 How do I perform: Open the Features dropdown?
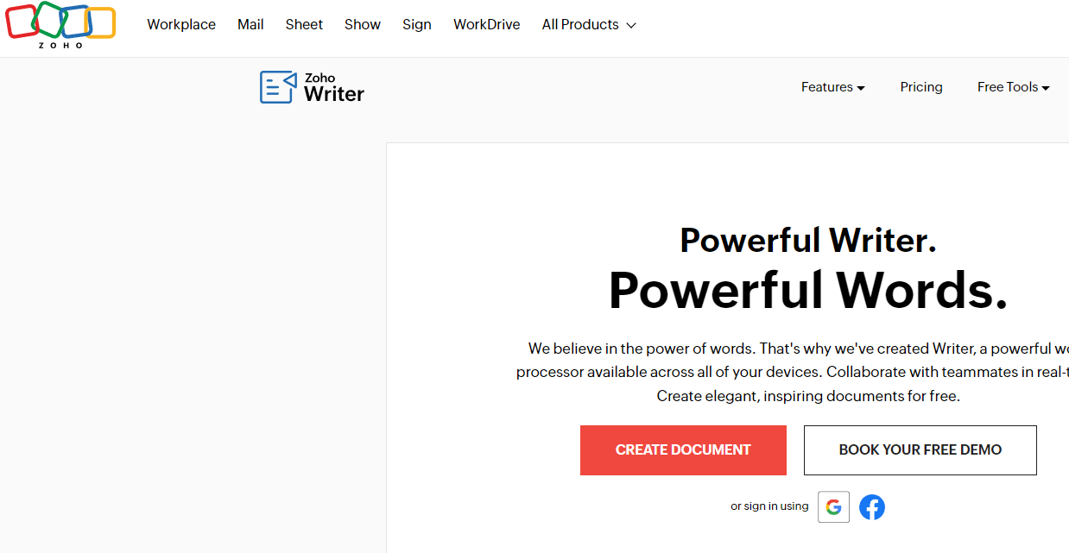point(827,86)
